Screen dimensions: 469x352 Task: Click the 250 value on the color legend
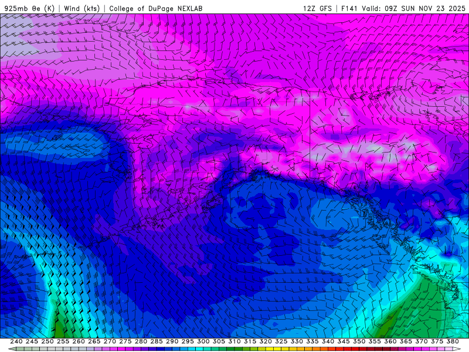(x=47, y=341)
